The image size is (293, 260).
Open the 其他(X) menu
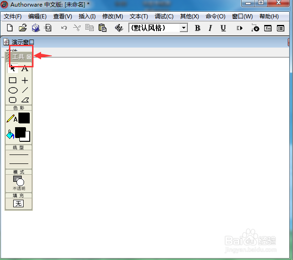coord(190,16)
